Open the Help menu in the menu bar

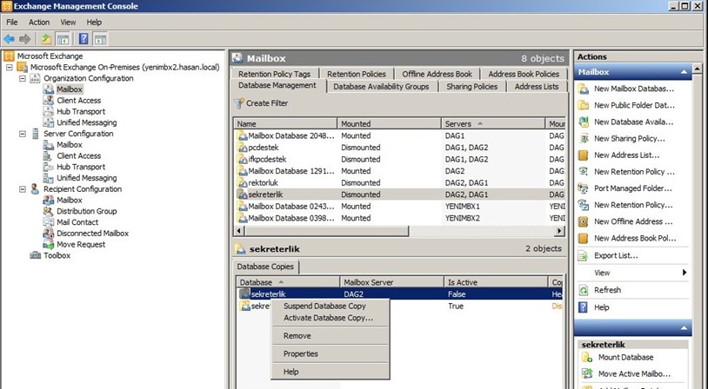coord(94,22)
